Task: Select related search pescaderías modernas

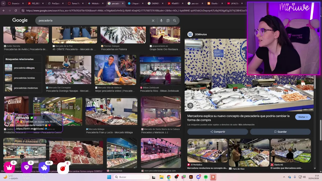Action: [x=23, y=88]
